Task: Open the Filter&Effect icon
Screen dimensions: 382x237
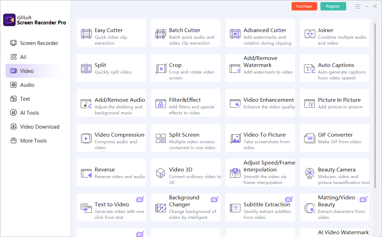Action: (160, 104)
